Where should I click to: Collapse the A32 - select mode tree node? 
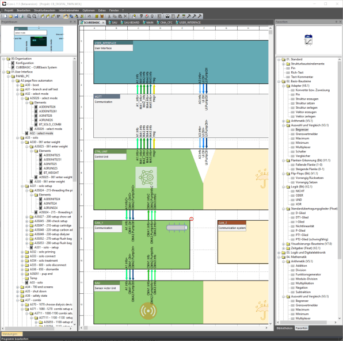click(x=17, y=94)
